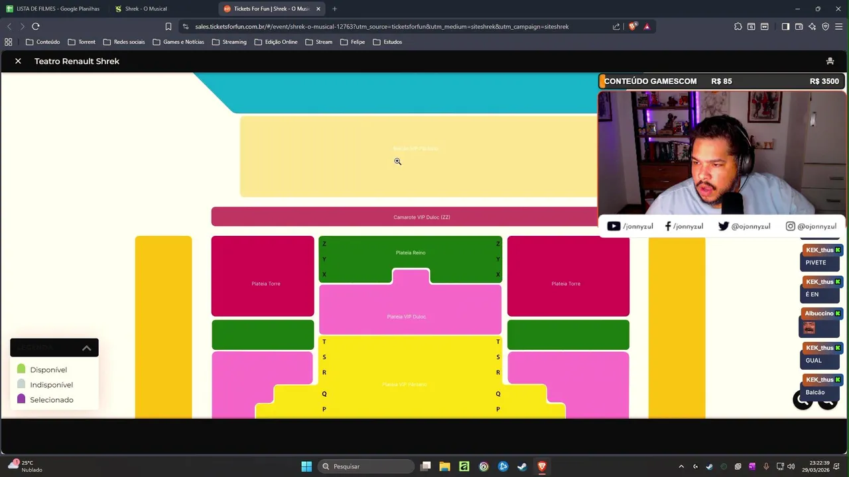Open a new browser tab

click(334, 9)
